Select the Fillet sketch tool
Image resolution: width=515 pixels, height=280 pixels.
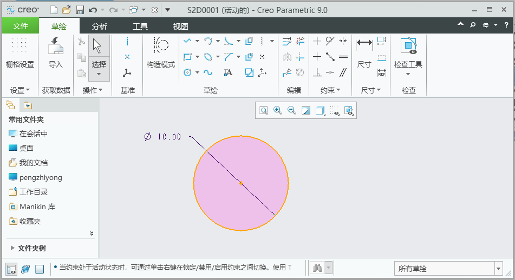229,41
